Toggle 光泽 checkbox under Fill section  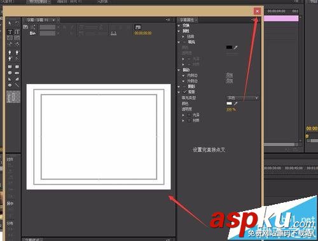189,59
